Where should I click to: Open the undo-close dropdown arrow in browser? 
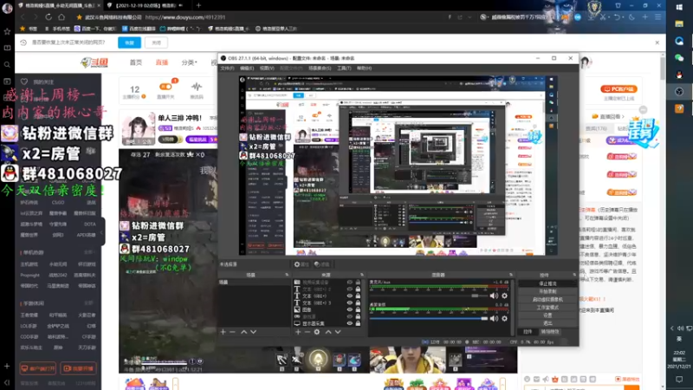click(623, 17)
